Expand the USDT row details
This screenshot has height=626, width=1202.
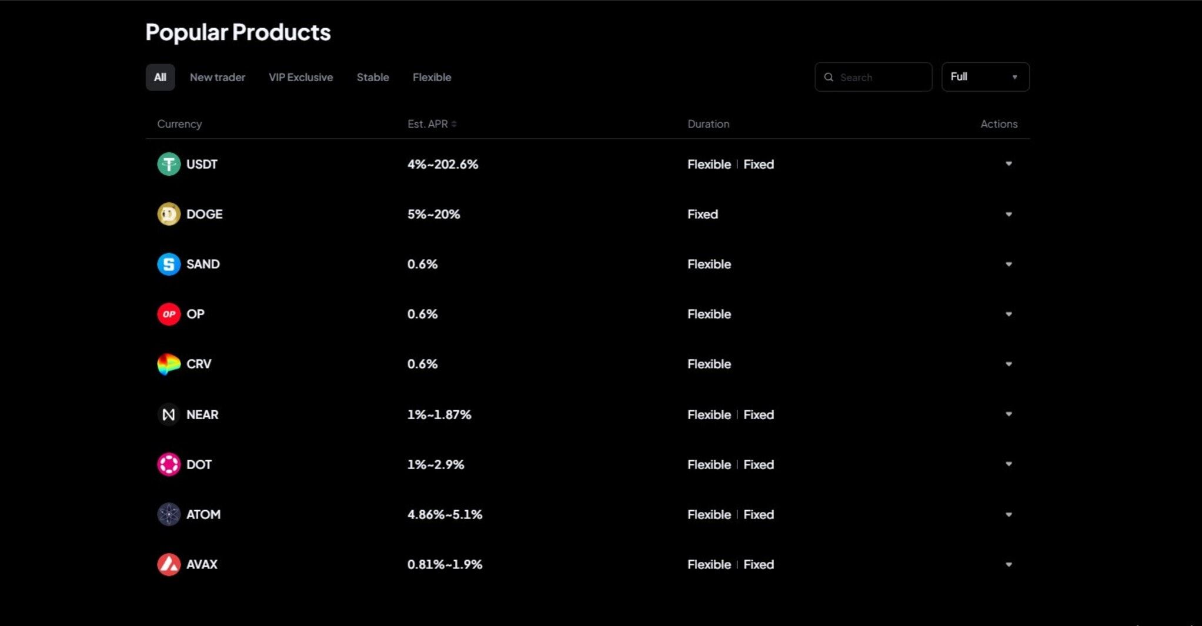pyautogui.click(x=1009, y=164)
